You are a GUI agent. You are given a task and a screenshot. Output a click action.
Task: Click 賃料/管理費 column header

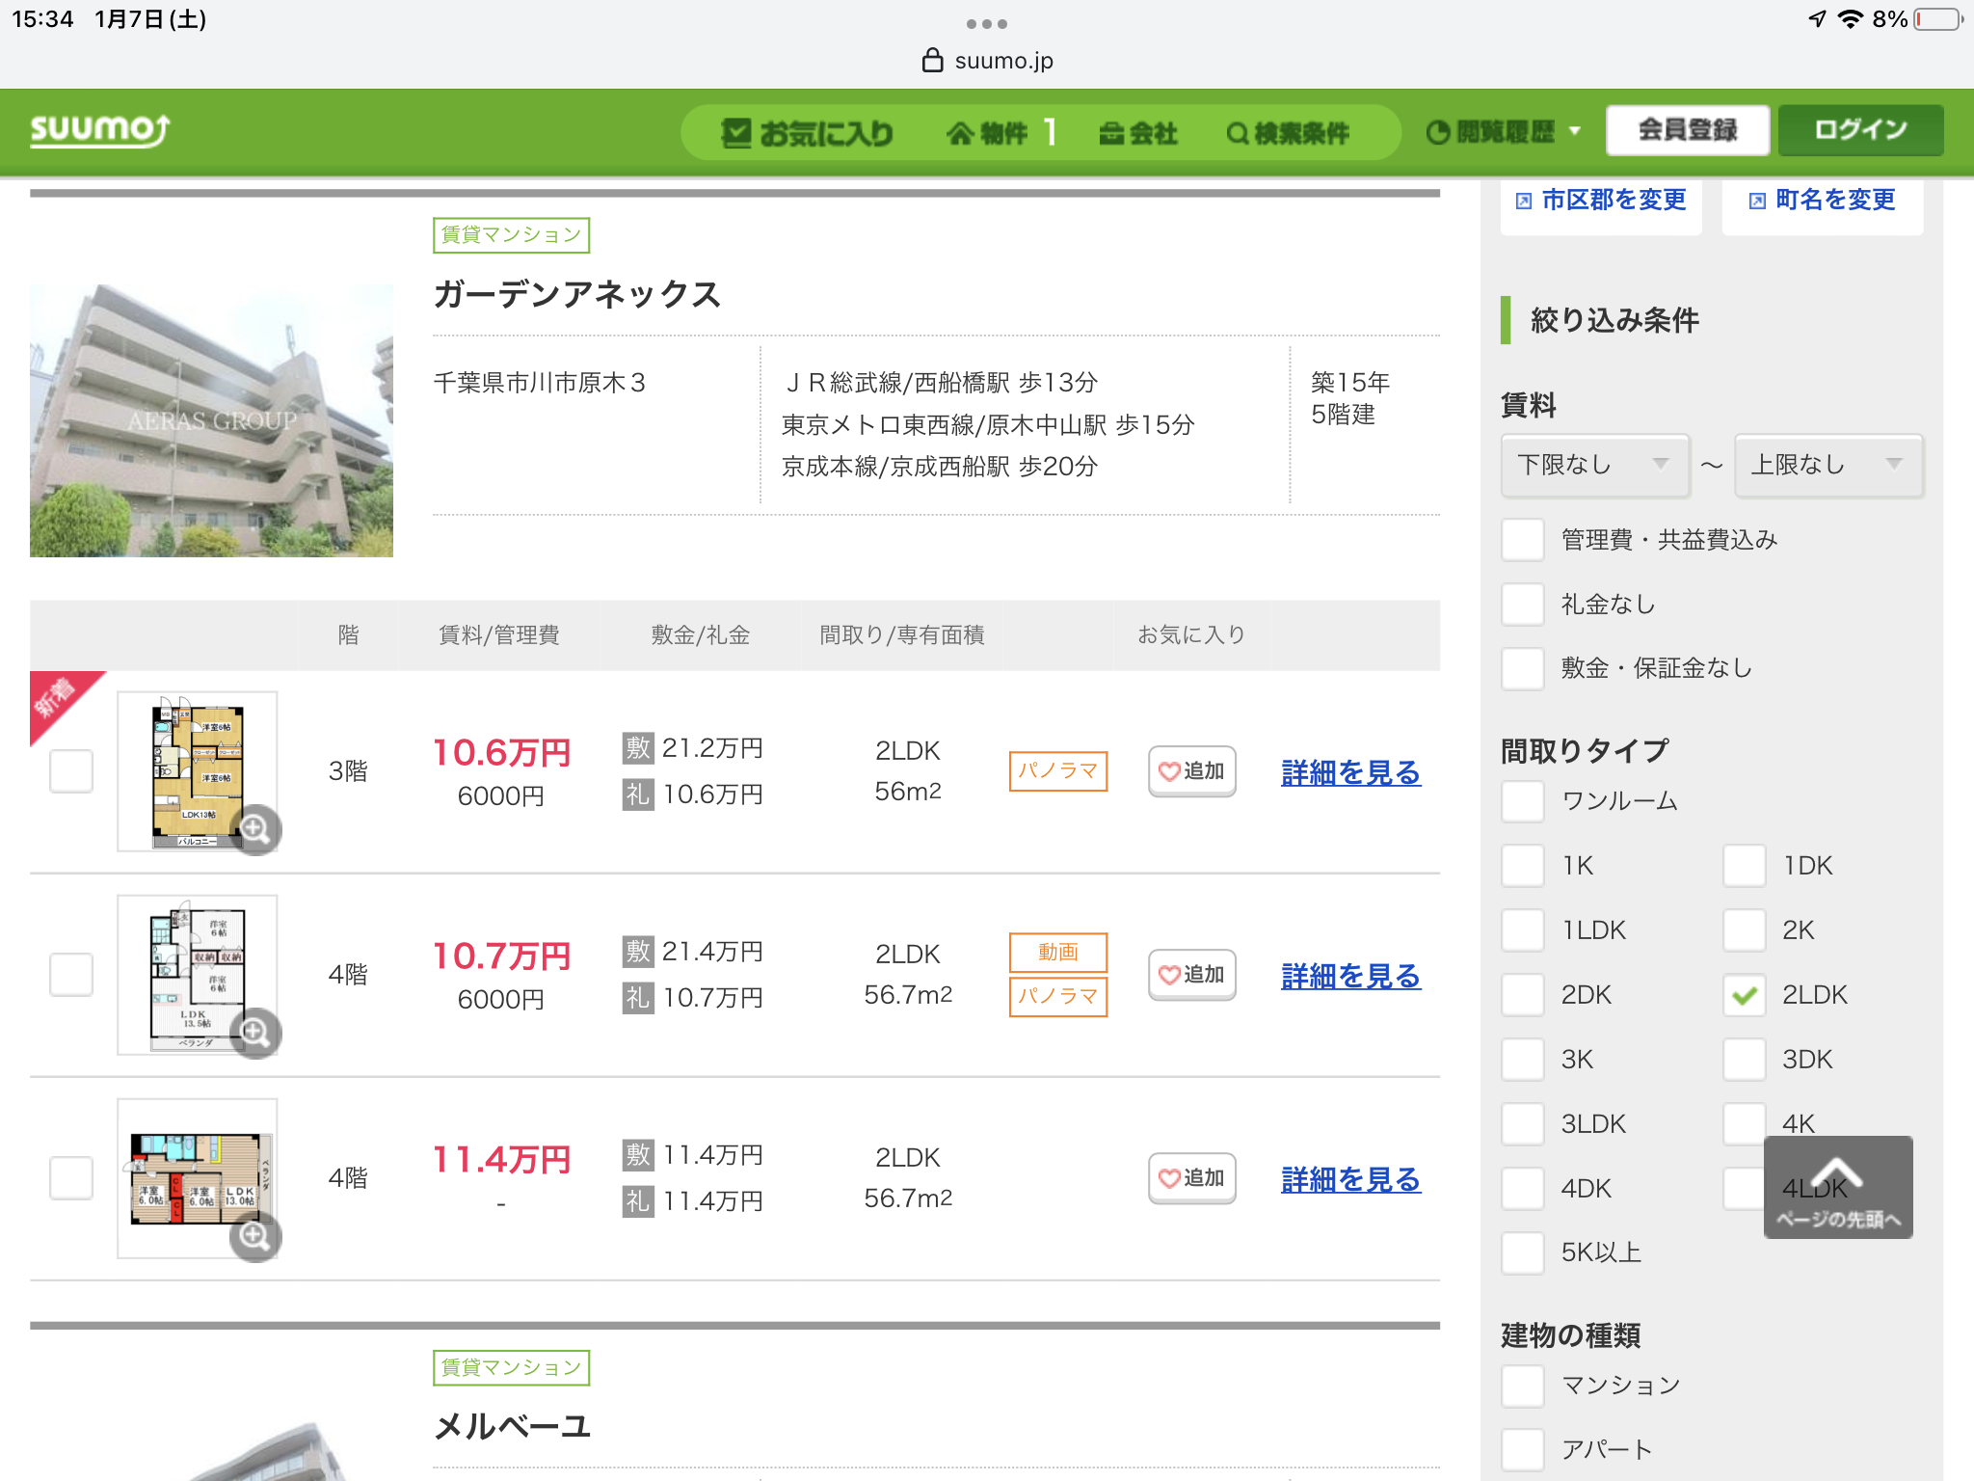coord(499,635)
